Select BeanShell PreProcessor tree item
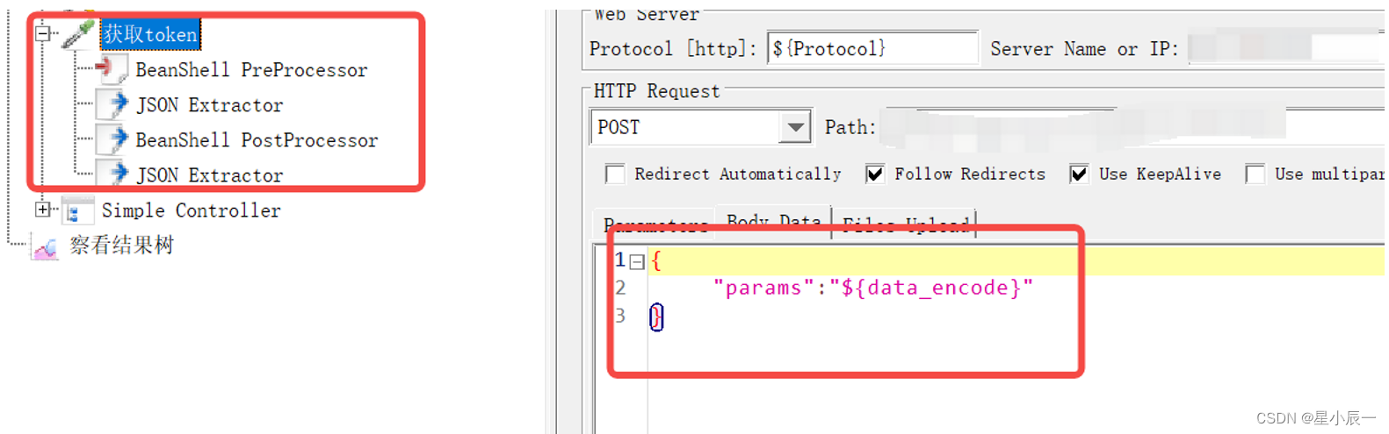Viewport: 1389px width, 434px height. (251, 69)
